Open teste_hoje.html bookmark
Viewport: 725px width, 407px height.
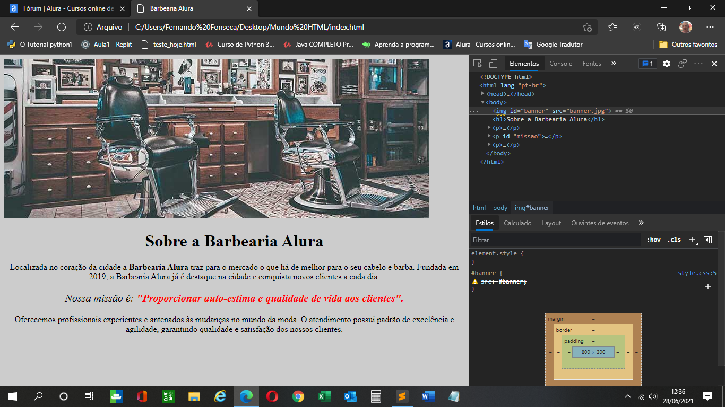tap(169, 45)
